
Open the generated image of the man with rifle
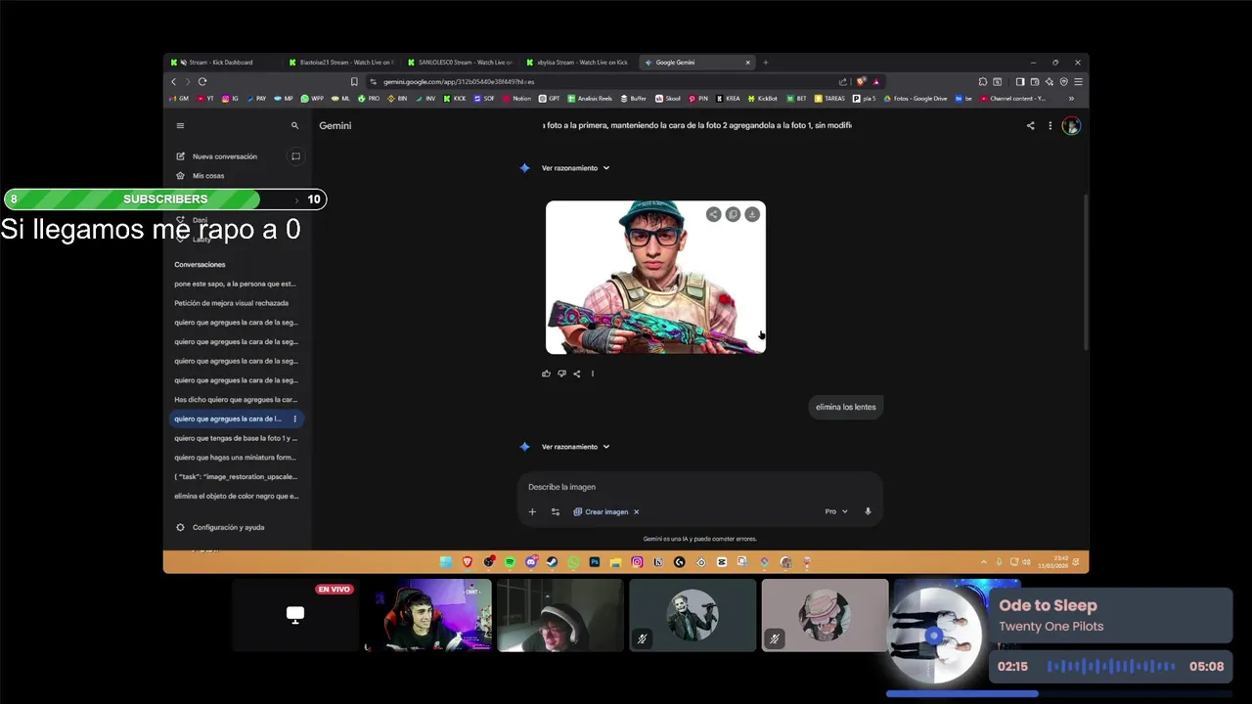655,278
